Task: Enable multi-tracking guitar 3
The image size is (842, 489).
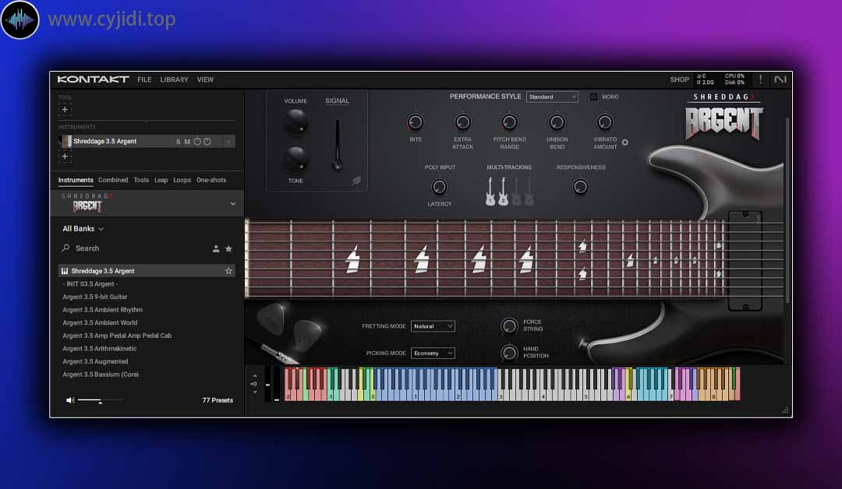Action: coord(516,192)
